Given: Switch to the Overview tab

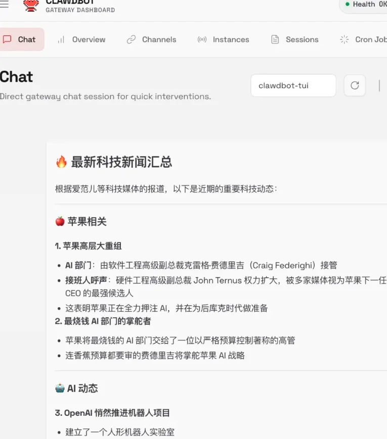Looking at the screenshot, I should (x=81, y=39).
